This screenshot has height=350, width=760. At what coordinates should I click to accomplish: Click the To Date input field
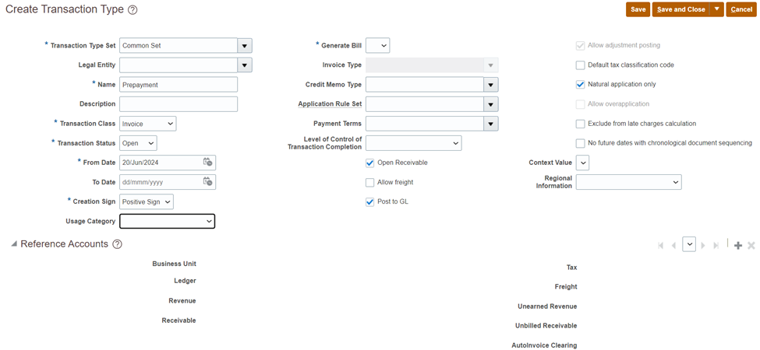pyautogui.click(x=161, y=182)
